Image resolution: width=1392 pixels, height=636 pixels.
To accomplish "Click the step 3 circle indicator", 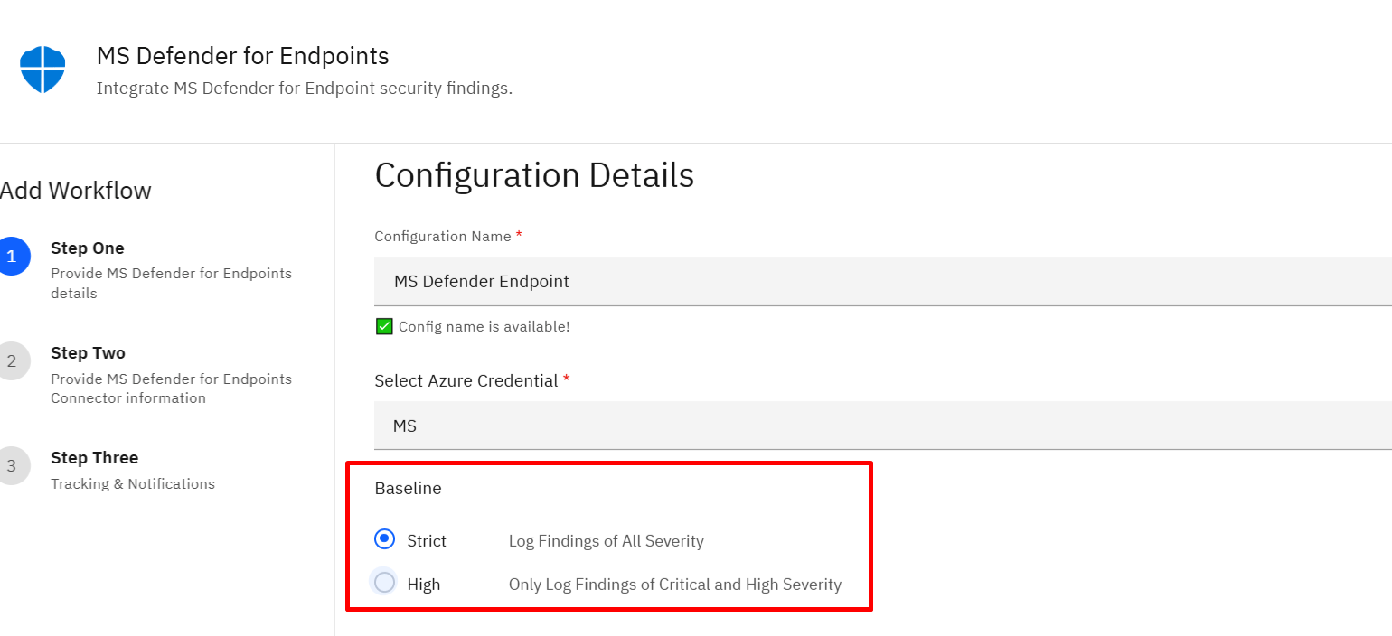I will click(12, 466).
